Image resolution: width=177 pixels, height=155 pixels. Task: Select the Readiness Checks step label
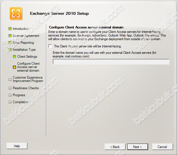pos(26,88)
